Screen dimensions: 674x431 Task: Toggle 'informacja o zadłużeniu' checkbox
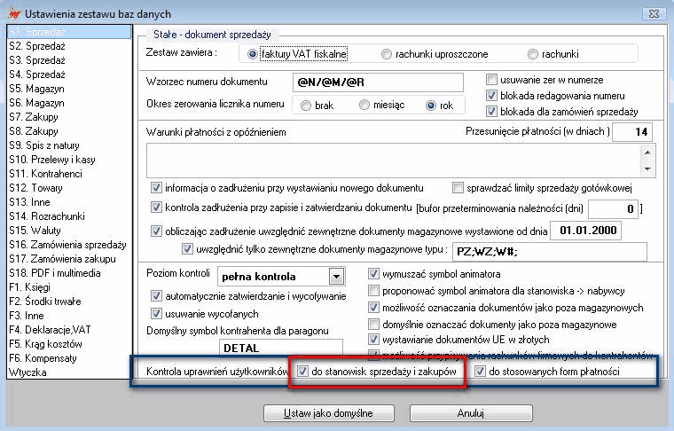coord(156,188)
